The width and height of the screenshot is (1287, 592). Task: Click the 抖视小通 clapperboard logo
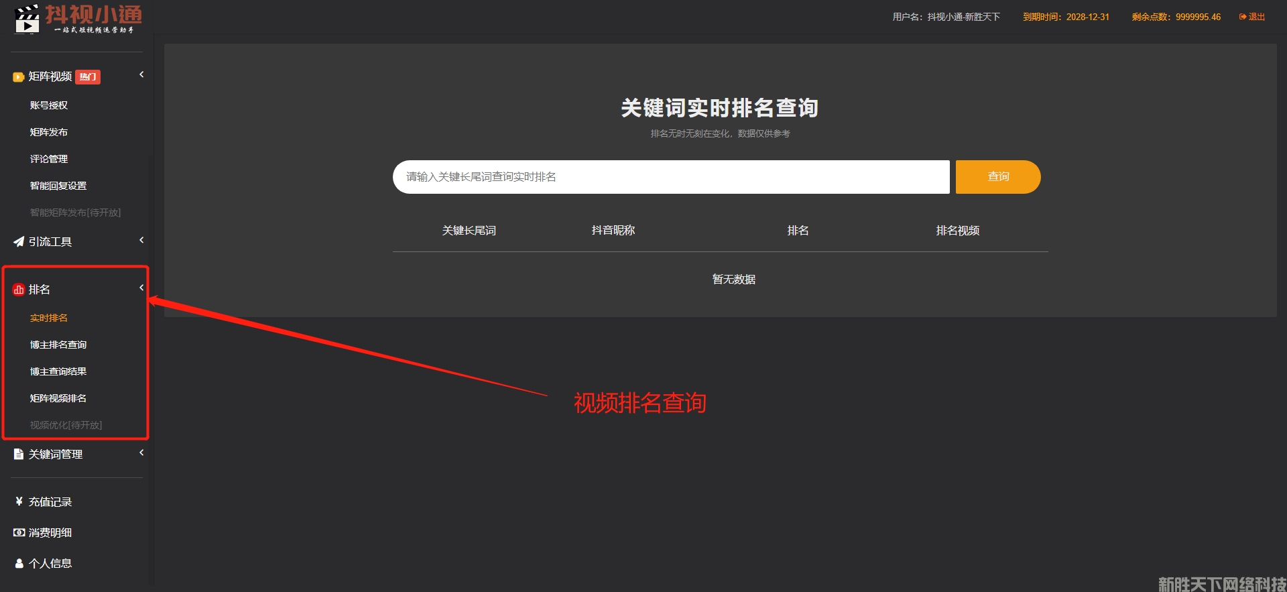click(27, 19)
